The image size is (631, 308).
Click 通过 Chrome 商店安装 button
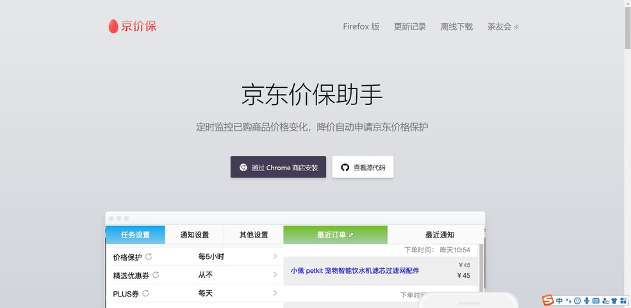click(x=278, y=167)
